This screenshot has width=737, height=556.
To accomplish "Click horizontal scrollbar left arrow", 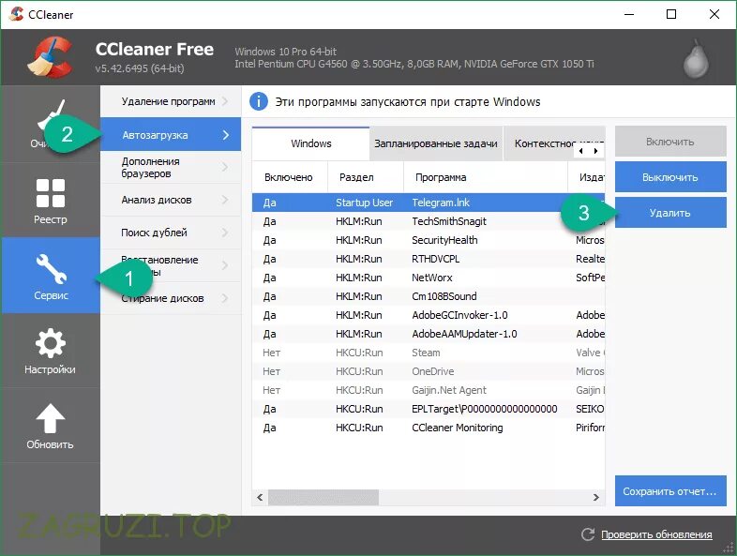I will 260,497.
